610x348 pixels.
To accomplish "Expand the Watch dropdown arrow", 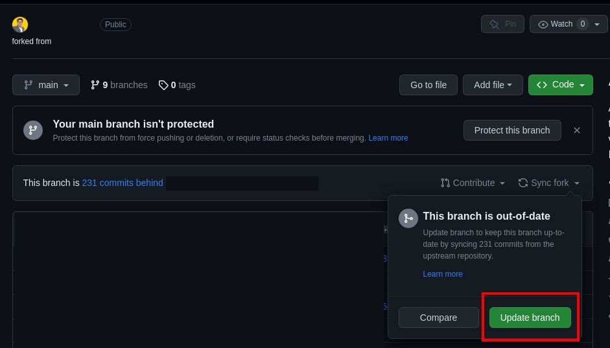I will click(597, 25).
